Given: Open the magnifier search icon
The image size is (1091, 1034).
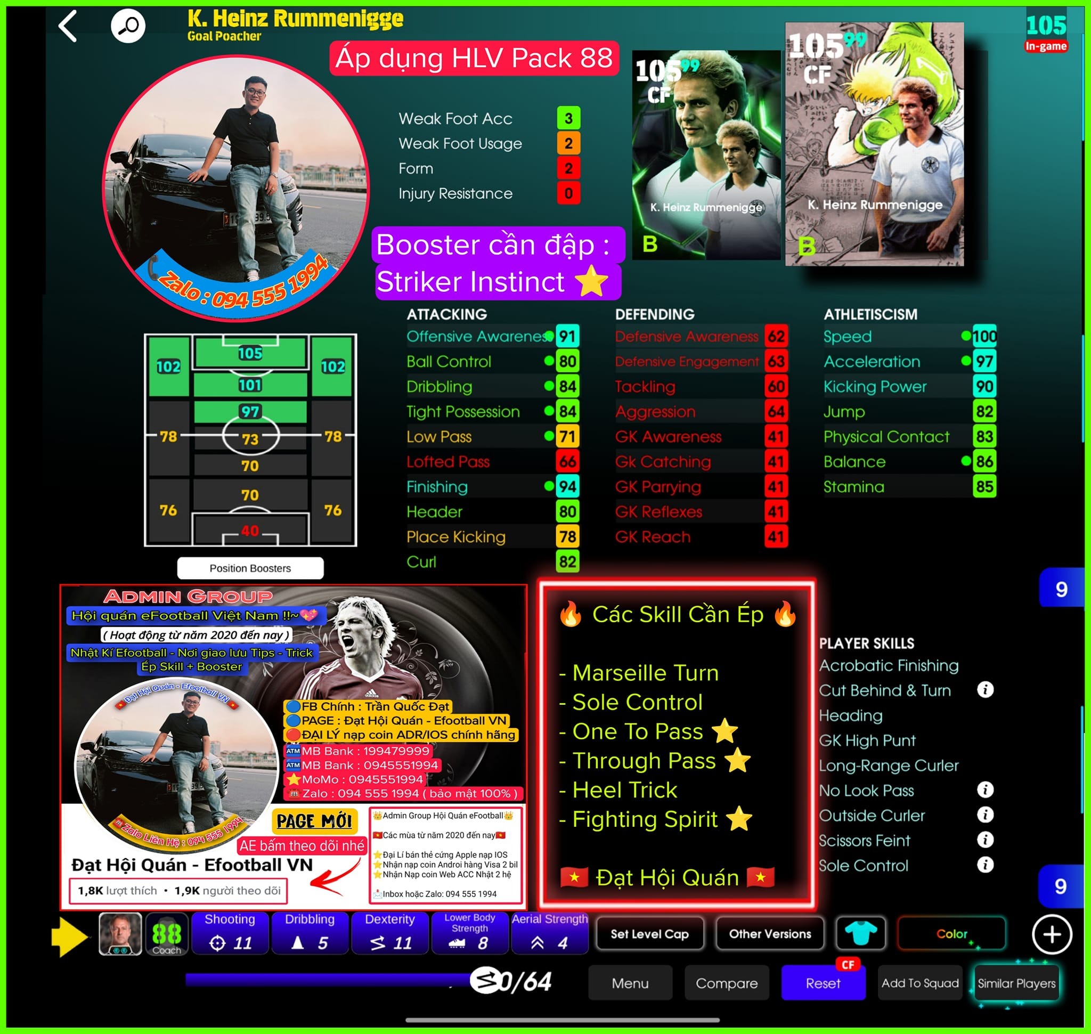Looking at the screenshot, I should [x=128, y=26].
